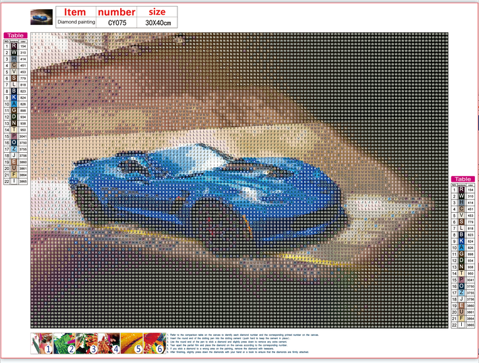This screenshot has height=363, width=479.
Task: Click the car thumbnail in the header
Action: (42, 15)
